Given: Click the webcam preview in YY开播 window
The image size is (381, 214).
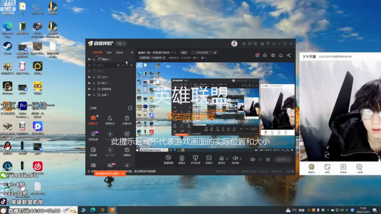Looking at the screenshot, I should 341,111.
